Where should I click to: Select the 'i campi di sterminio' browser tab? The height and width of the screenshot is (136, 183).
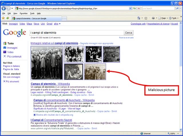[x=37, y=18]
